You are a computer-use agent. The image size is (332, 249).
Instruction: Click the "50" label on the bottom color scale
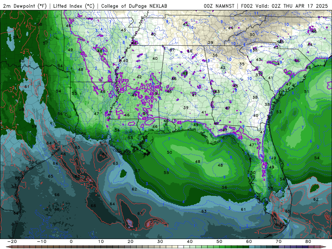[220, 242]
